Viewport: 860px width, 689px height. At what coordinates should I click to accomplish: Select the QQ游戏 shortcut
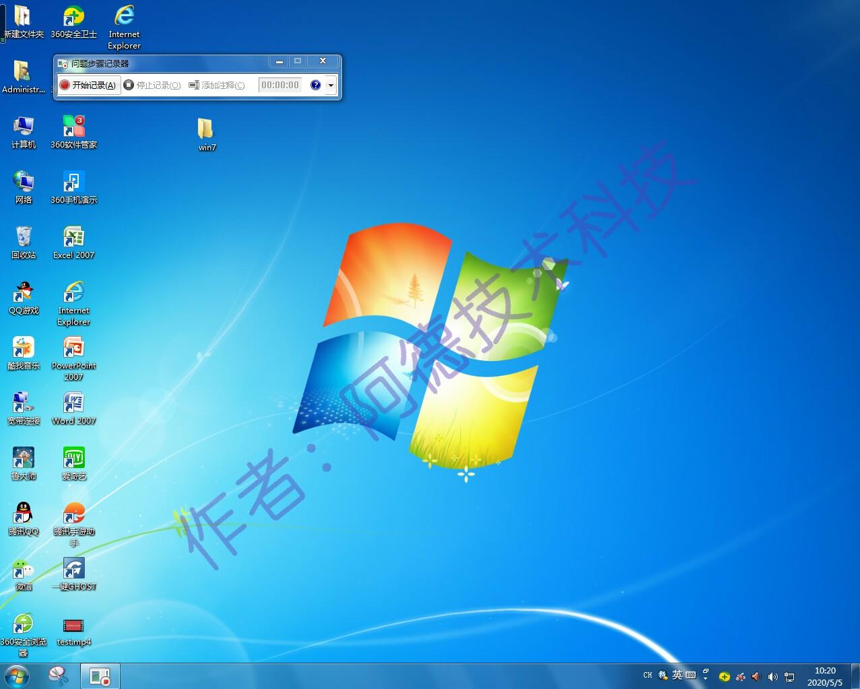(24, 298)
